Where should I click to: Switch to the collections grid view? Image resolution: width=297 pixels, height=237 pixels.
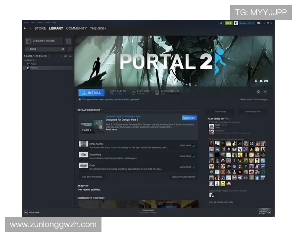[68, 41]
